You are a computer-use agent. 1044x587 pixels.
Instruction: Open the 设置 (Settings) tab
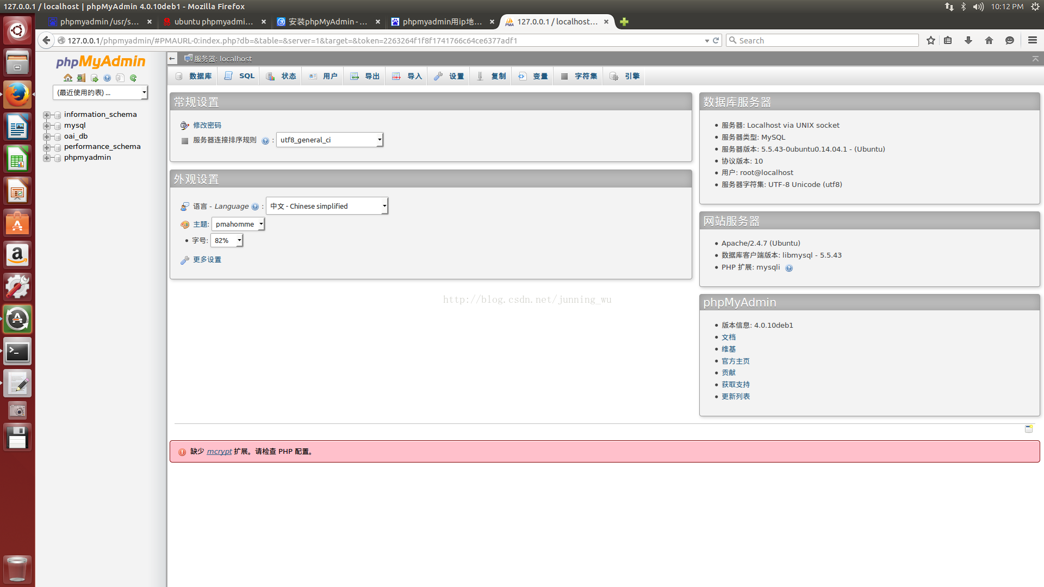coord(449,76)
